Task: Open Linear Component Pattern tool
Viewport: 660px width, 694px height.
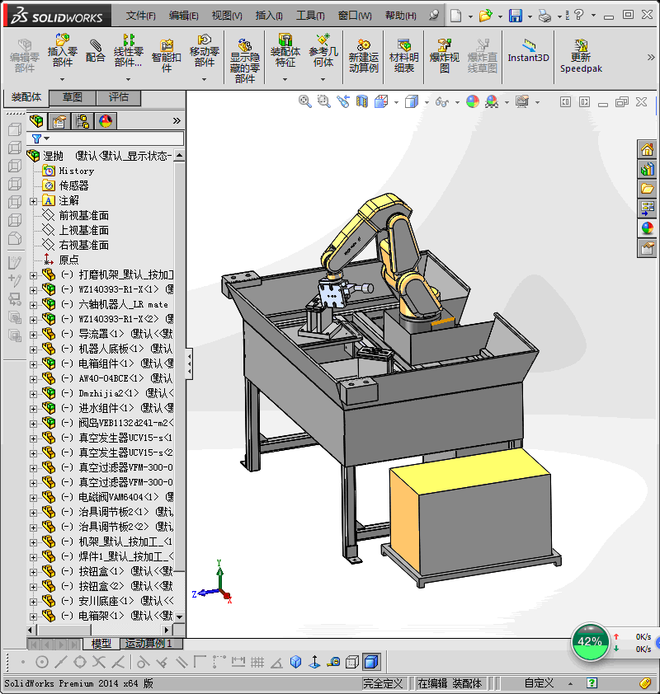Action: click(x=129, y=50)
